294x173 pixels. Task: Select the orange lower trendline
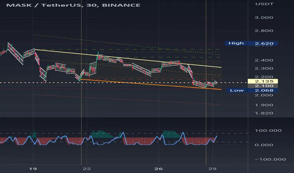[x=151, y=84]
